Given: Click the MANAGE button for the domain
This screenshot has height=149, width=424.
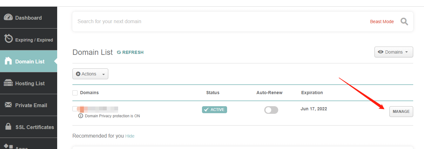Looking at the screenshot, I should point(401,112).
